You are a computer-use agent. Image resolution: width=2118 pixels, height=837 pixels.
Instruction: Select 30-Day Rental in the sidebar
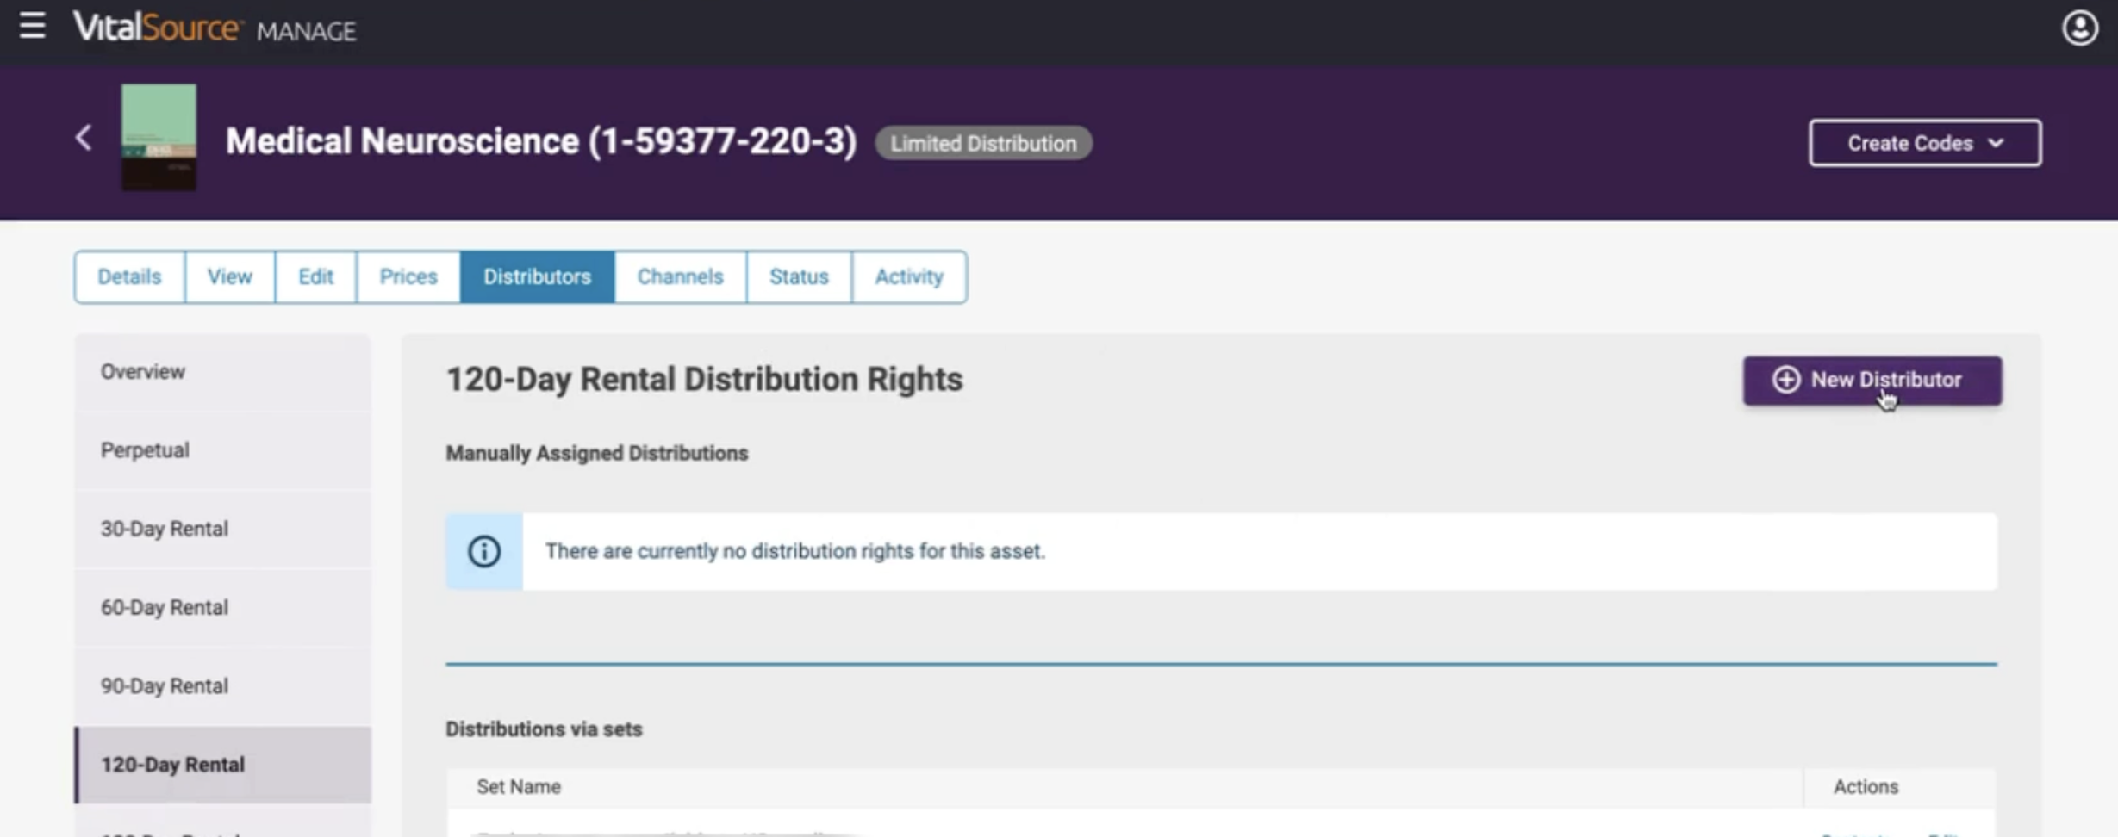(223, 529)
